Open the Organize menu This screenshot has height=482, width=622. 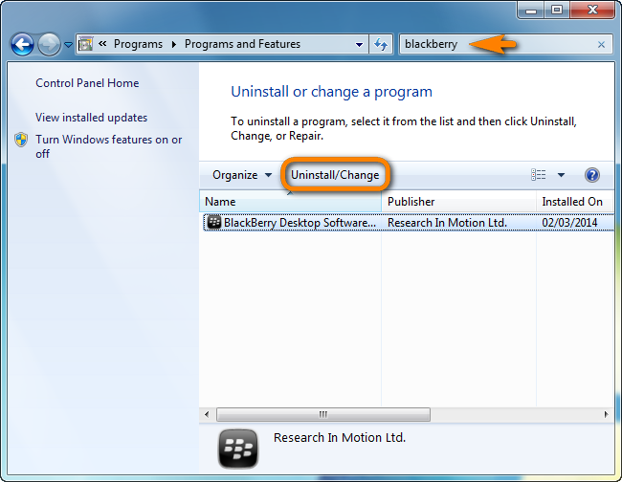pos(242,175)
